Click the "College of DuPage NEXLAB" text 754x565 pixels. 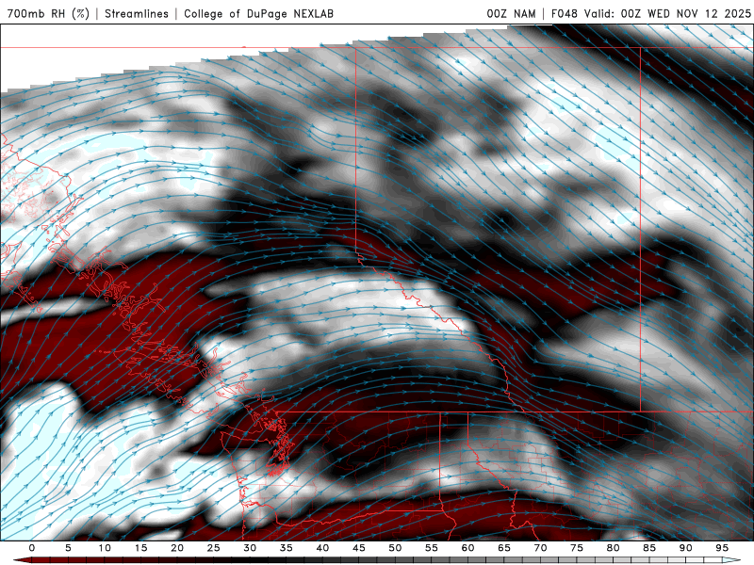coord(258,13)
